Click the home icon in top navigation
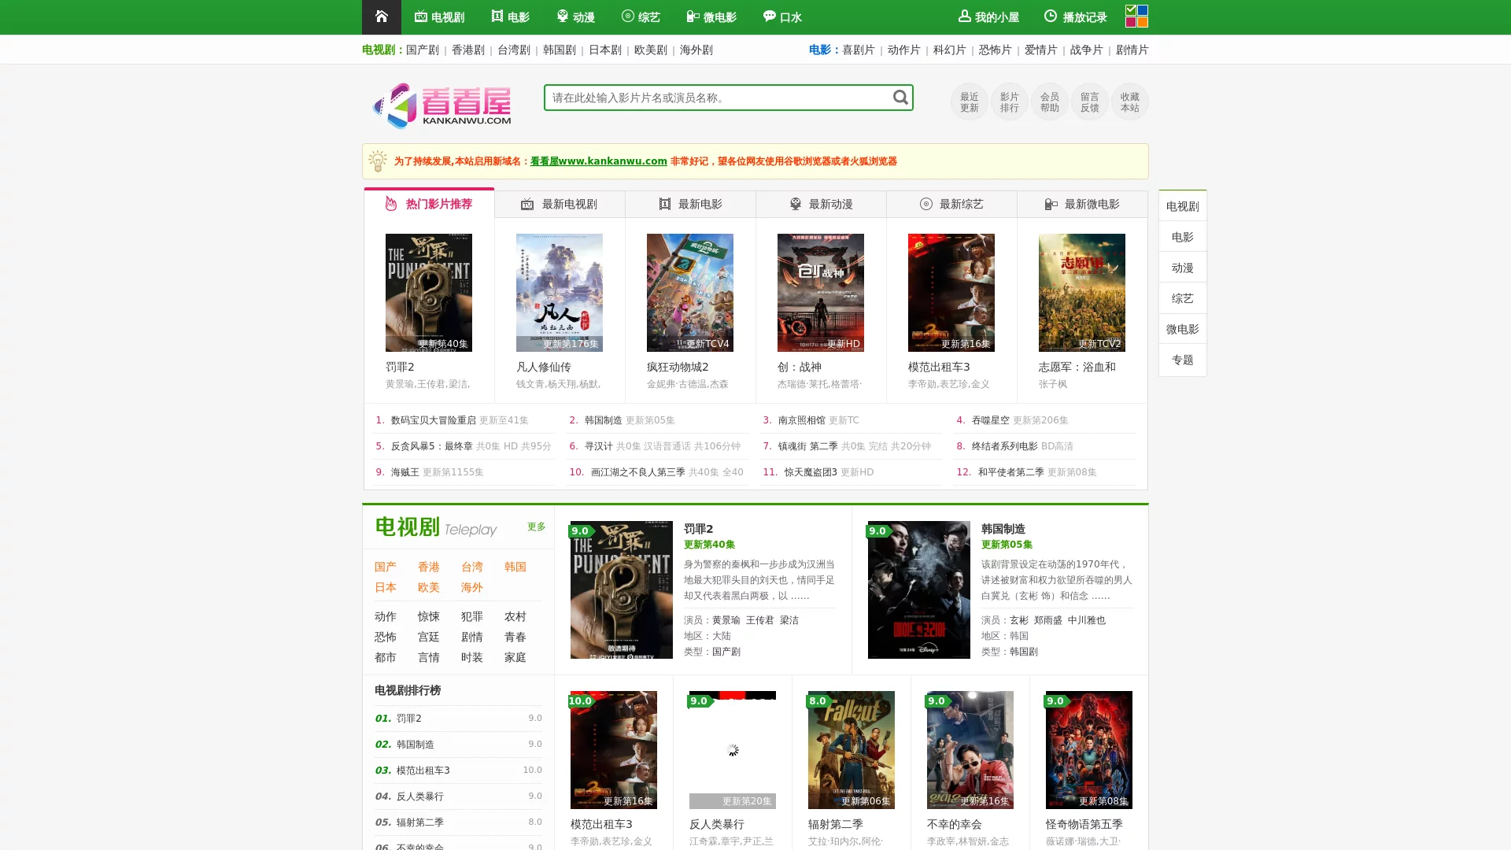1511x850 pixels. tap(382, 17)
